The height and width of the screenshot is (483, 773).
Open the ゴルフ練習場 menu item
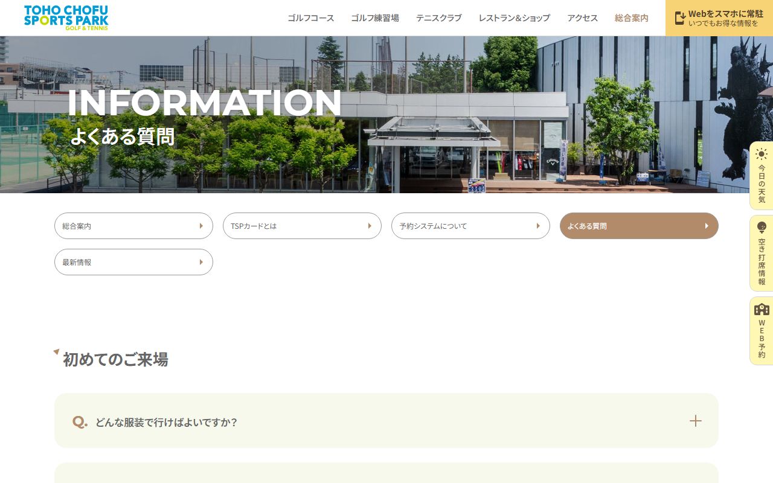tap(375, 18)
